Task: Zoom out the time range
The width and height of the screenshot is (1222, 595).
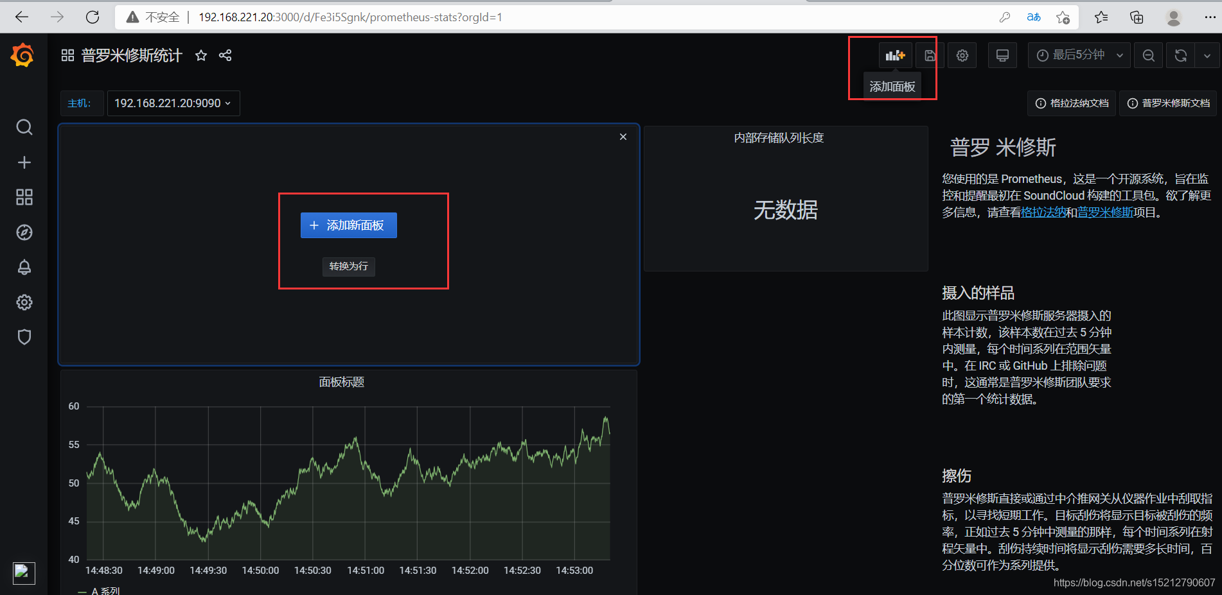Action: coord(1149,55)
